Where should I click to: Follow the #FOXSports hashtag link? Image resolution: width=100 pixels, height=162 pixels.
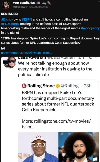(x=10, y=24)
